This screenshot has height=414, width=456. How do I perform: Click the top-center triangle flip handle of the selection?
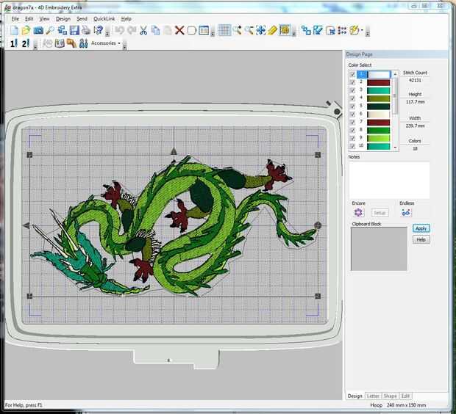coord(174,151)
